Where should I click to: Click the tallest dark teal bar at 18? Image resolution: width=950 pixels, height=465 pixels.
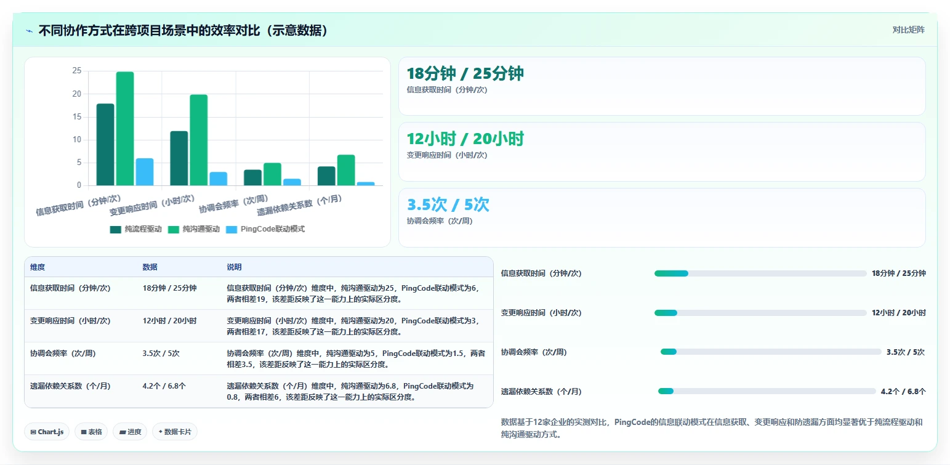(x=105, y=145)
